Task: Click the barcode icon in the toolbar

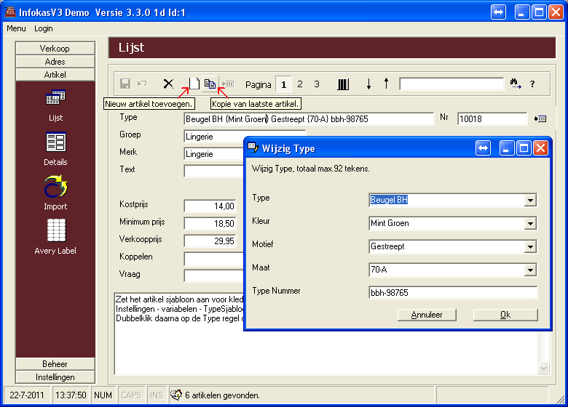Action: pos(343,84)
